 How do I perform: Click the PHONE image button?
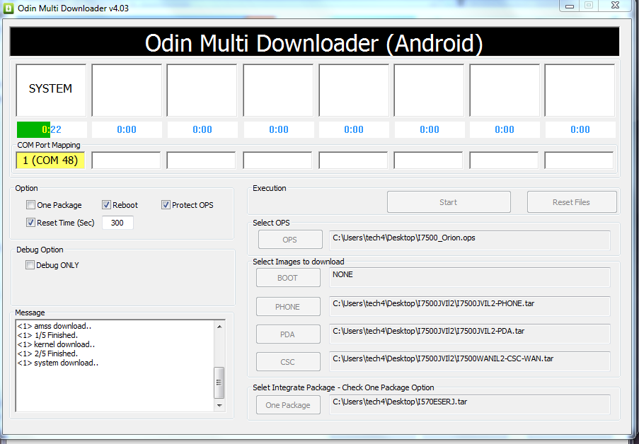[288, 307]
